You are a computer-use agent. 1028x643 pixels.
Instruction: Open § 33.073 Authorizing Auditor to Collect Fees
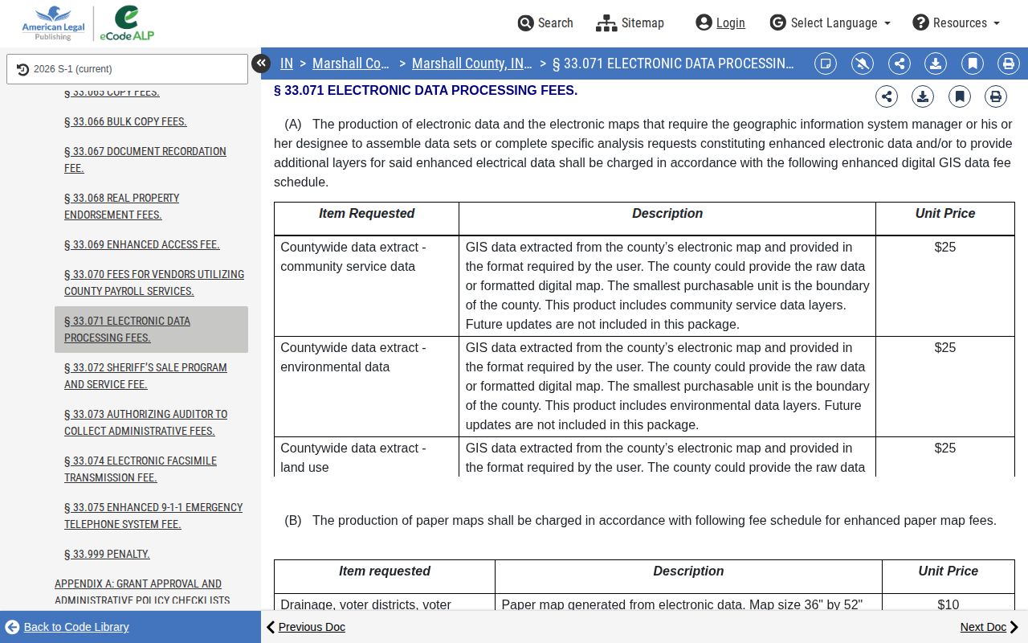[145, 423]
